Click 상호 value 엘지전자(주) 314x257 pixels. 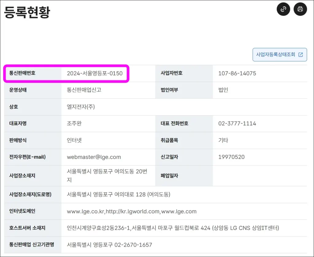click(x=81, y=107)
